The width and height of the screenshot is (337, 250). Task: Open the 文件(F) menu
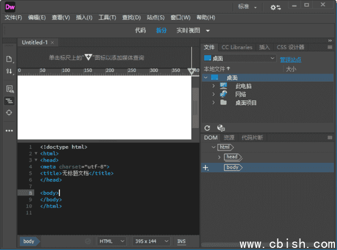pyautogui.click(x=13, y=17)
